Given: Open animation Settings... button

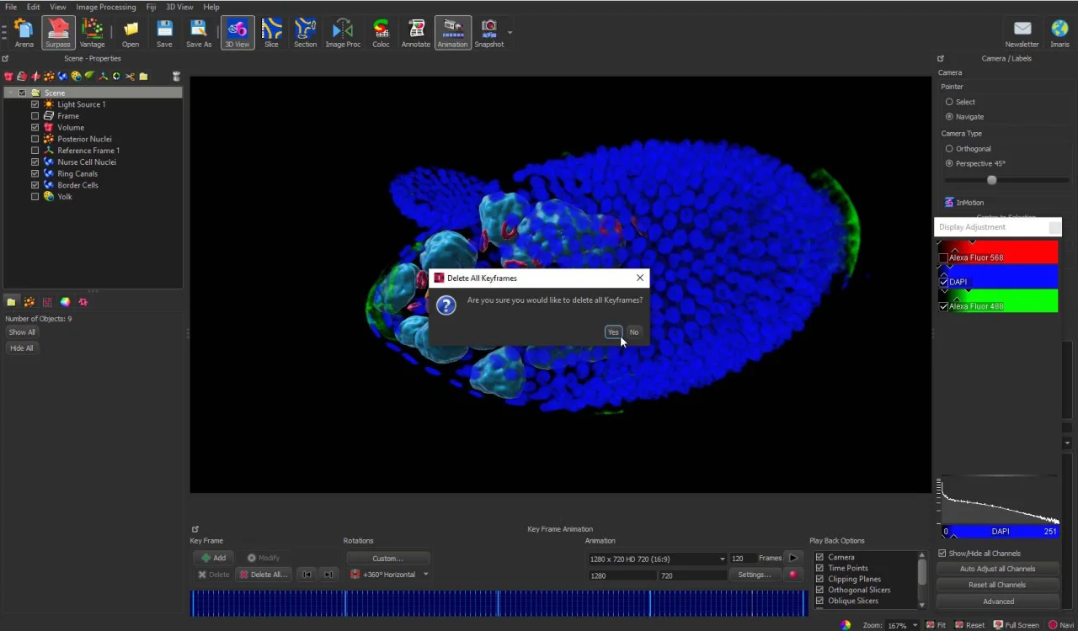Looking at the screenshot, I should pos(754,575).
